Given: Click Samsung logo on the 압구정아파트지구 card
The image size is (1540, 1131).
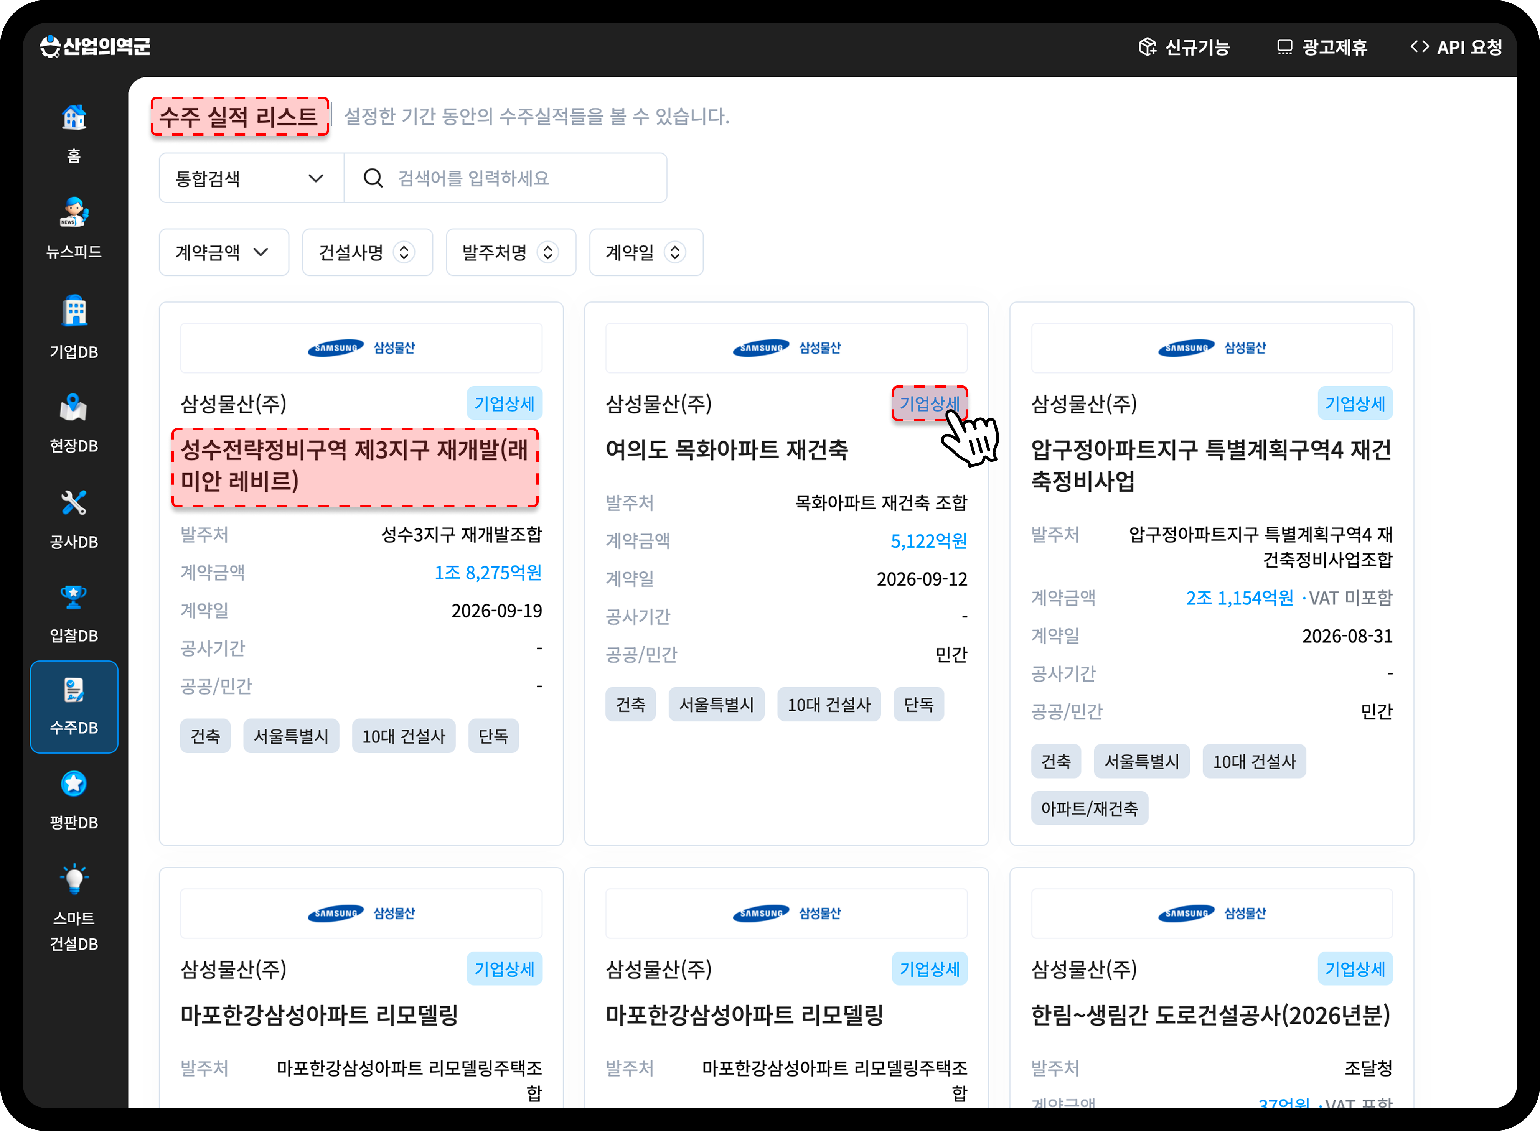Looking at the screenshot, I should click(1212, 348).
